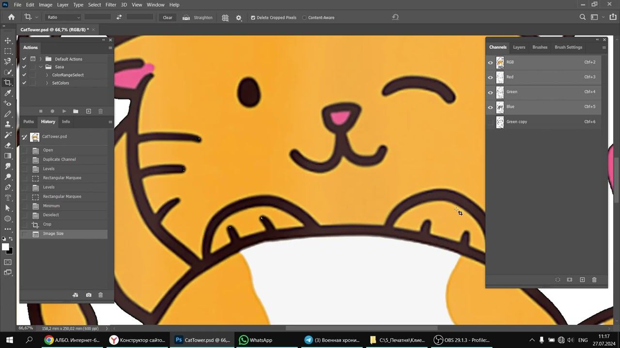Save selection as channel icon
620x348 pixels.
coord(570,280)
